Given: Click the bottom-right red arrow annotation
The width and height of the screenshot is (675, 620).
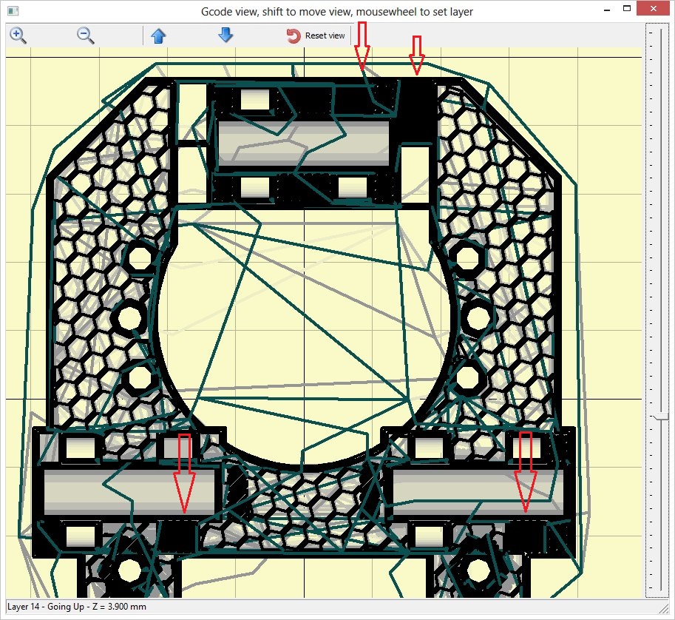Looking at the screenshot, I should pyautogui.click(x=526, y=472).
